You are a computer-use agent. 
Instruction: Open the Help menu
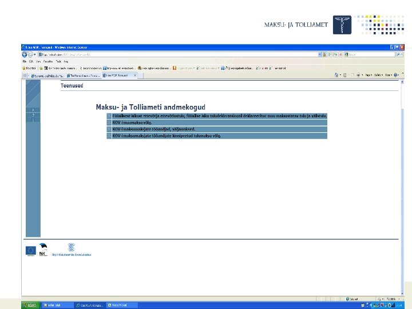[66, 61]
